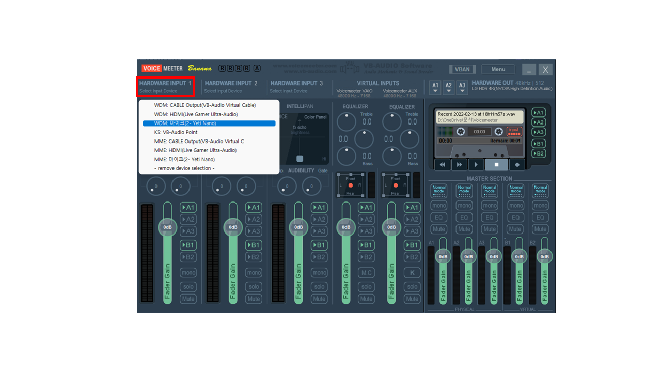Open EQ on master A1 bus
This screenshot has height=372, width=661.
click(439, 218)
